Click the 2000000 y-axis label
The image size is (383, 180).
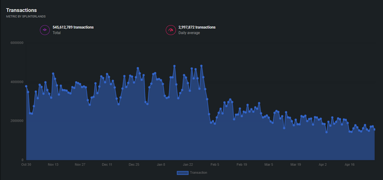[17, 121]
